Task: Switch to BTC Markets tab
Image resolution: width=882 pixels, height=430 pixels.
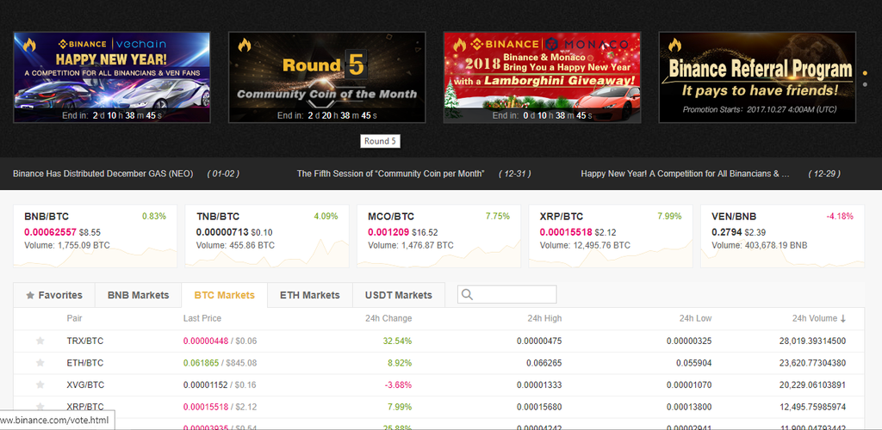Action: tap(225, 295)
